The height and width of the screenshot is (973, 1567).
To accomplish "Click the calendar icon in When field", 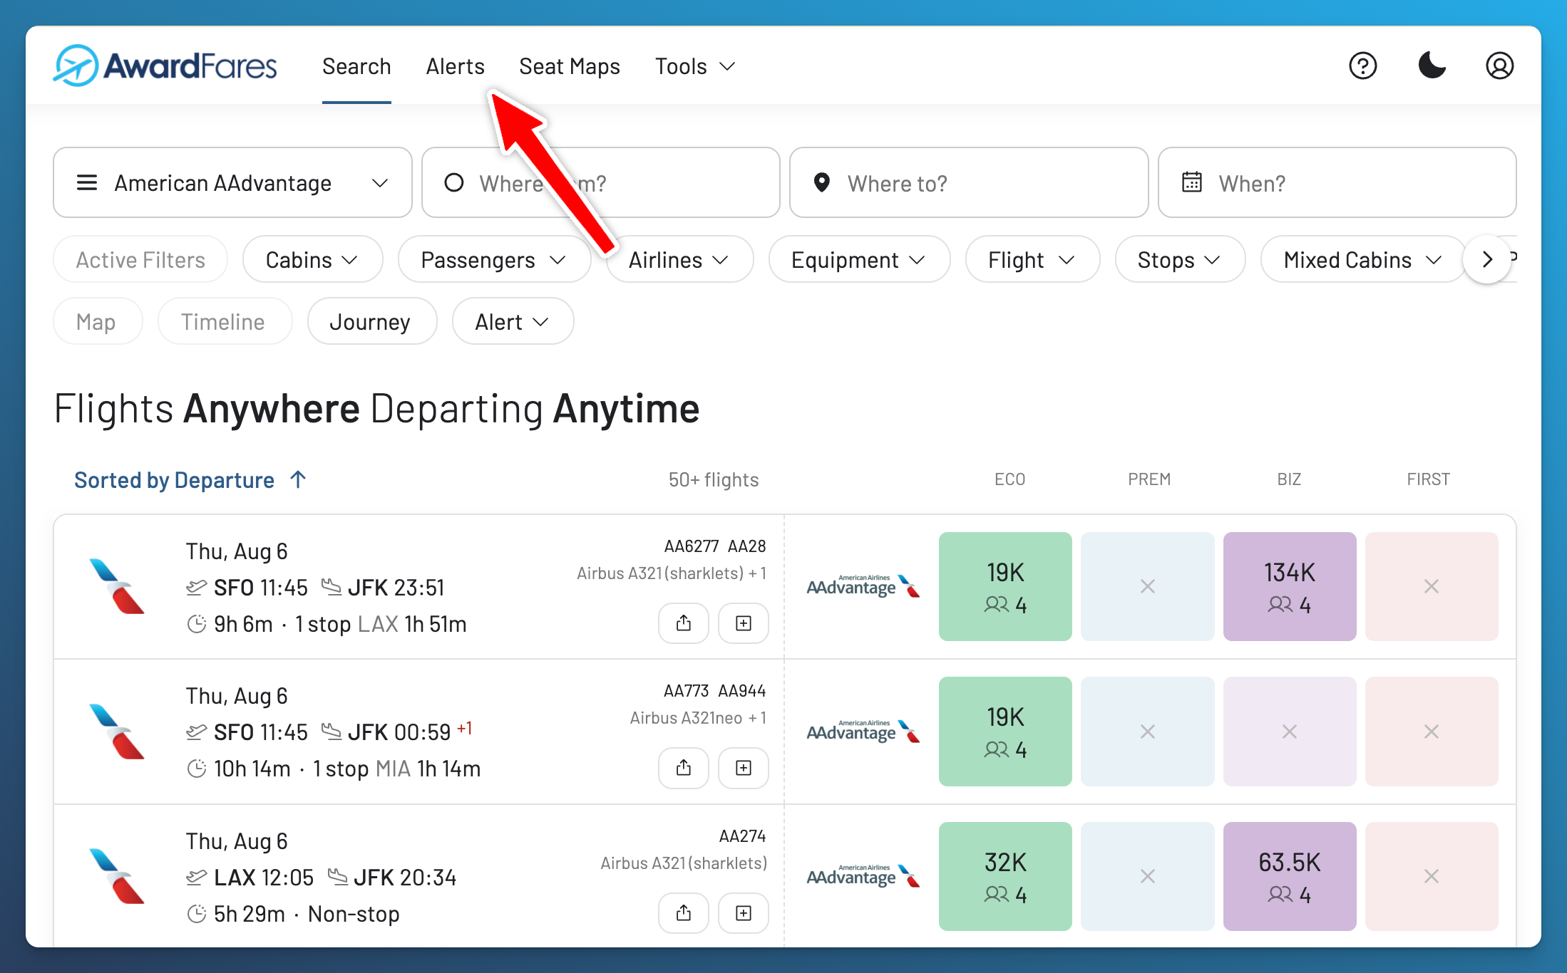I will click(x=1192, y=182).
